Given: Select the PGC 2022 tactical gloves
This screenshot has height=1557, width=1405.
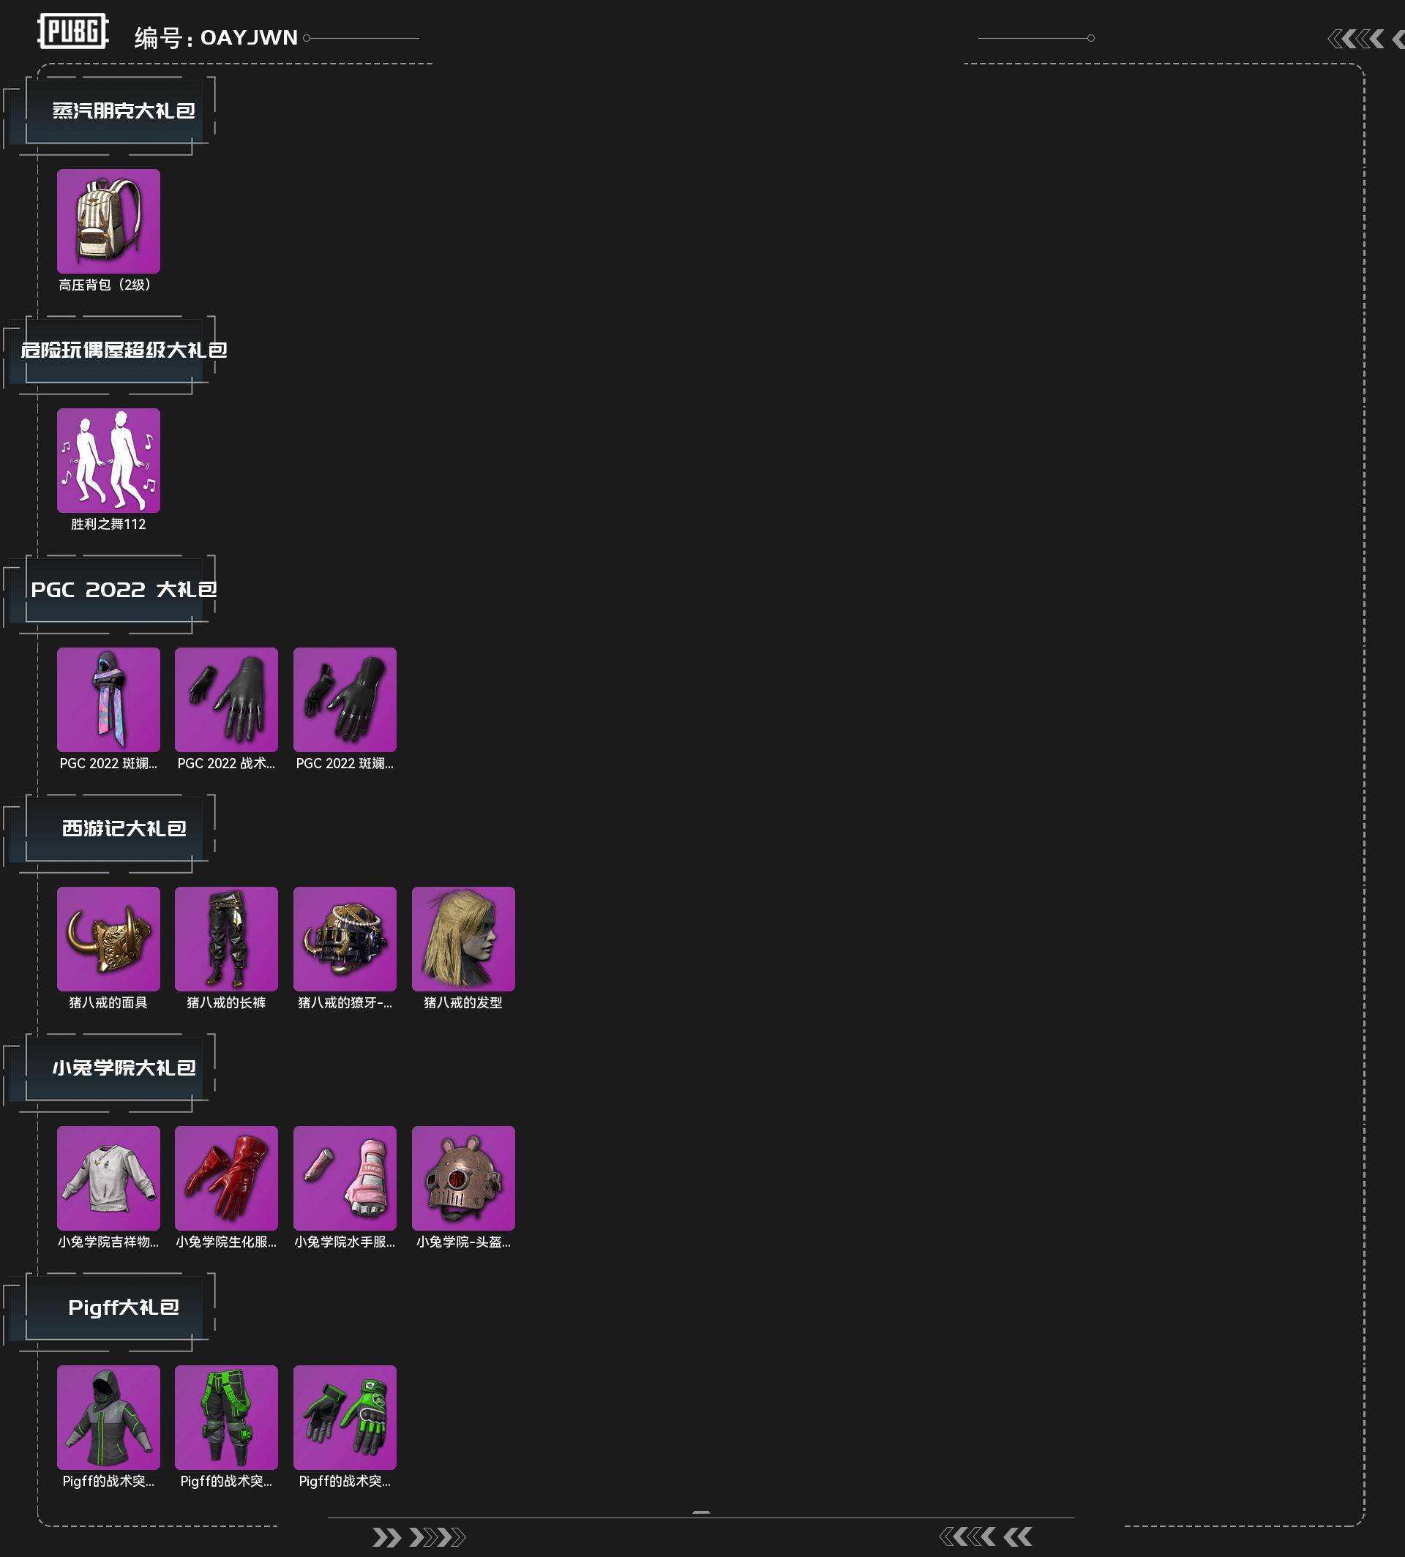Looking at the screenshot, I should [226, 699].
